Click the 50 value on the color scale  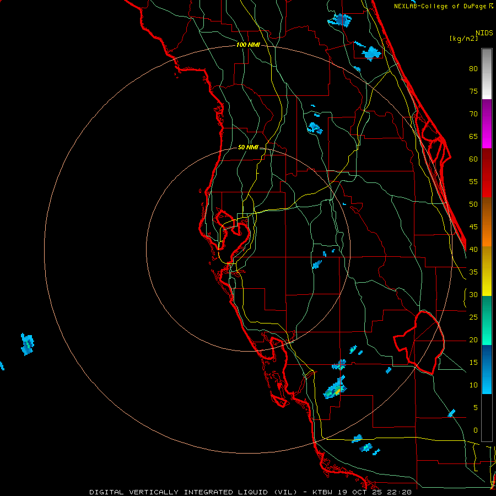click(473, 204)
